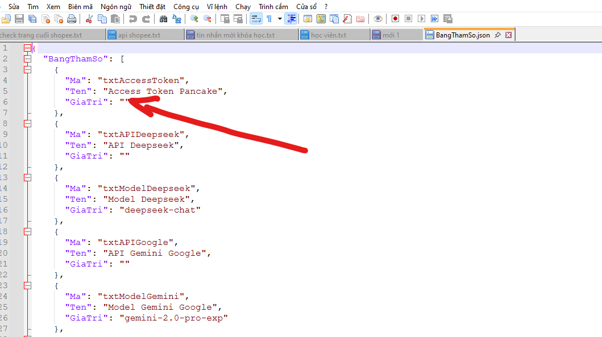Cut selection with the scissors icon
This screenshot has height=337, width=602.
tap(89, 19)
